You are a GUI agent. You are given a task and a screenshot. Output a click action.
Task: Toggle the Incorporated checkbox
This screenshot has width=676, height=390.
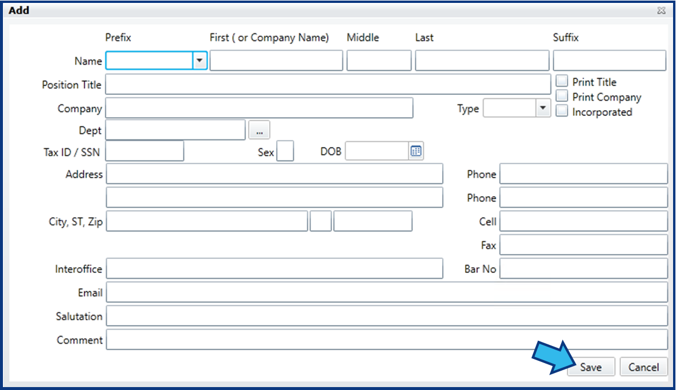562,111
